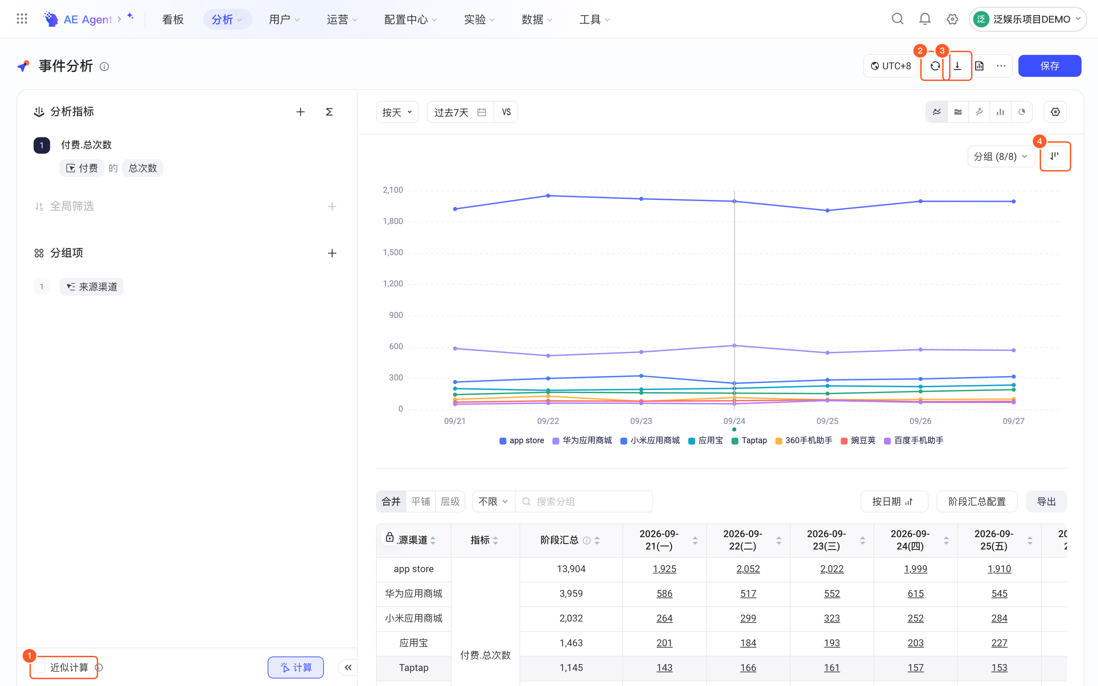This screenshot has width=1098, height=686.
Task: Click the 计算 button
Action: pos(295,667)
